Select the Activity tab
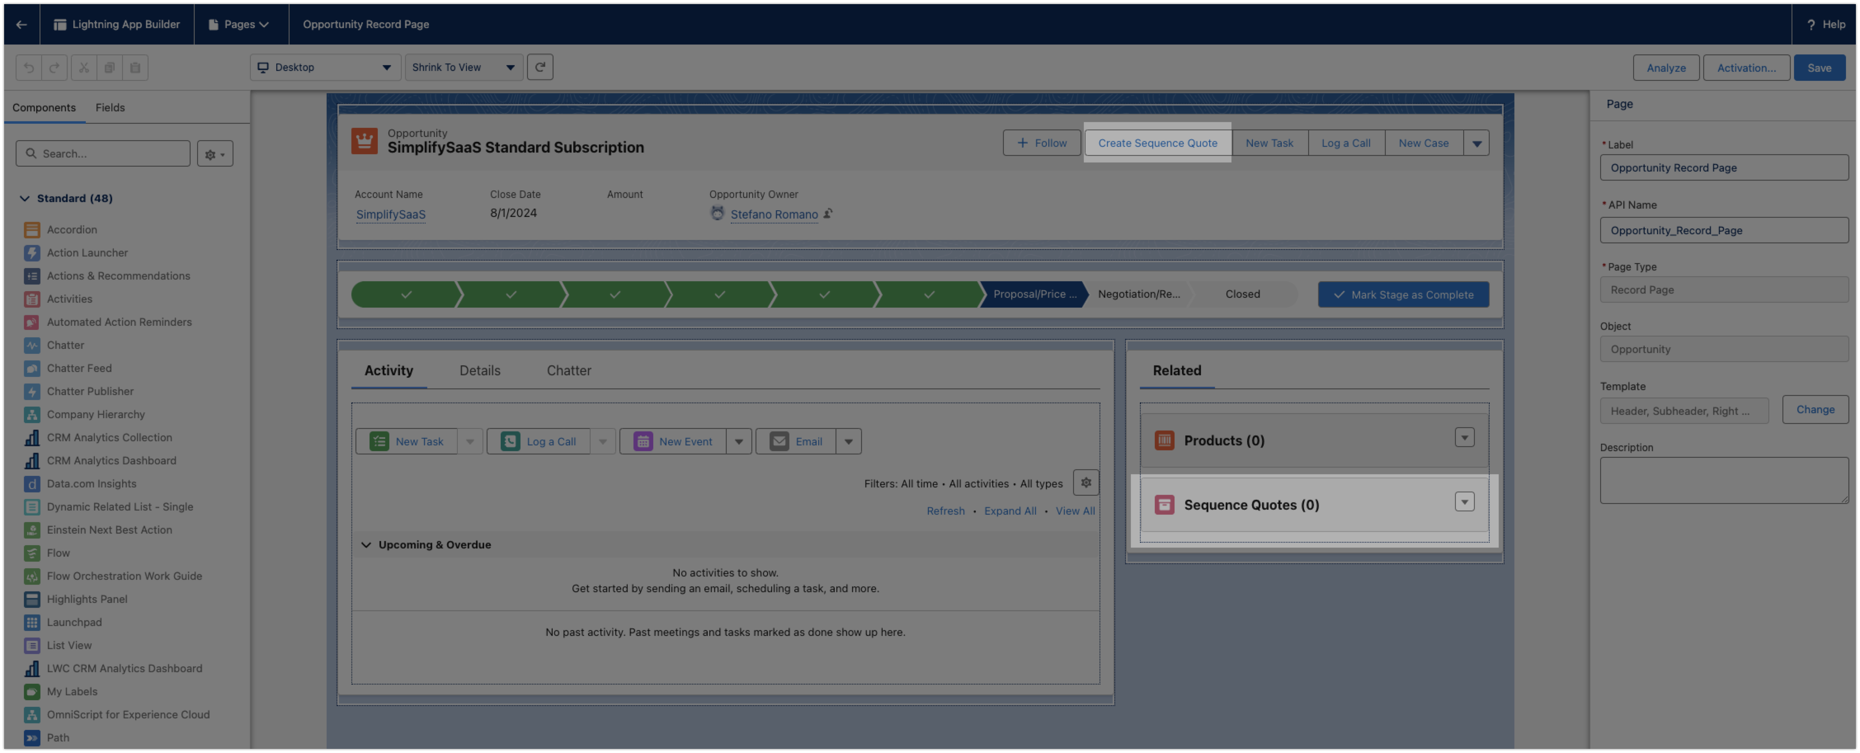The height and width of the screenshot is (753, 1860). (x=388, y=370)
